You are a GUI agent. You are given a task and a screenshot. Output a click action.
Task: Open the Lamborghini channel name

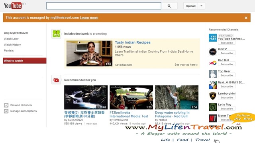(x=227, y=93)
